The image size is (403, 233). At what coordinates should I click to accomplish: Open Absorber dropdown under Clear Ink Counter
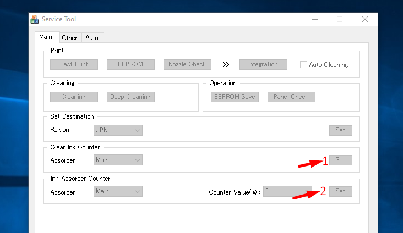pyautogui.click(x=118, y=160)
